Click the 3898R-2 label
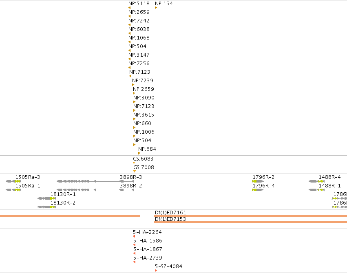The image size is (347, 273). coord(131,186)
